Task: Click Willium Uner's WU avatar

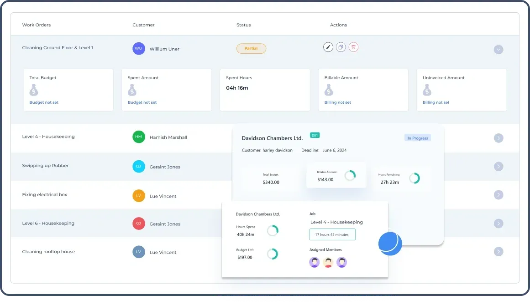Action: pyautogui.click(x=139, y=49)
